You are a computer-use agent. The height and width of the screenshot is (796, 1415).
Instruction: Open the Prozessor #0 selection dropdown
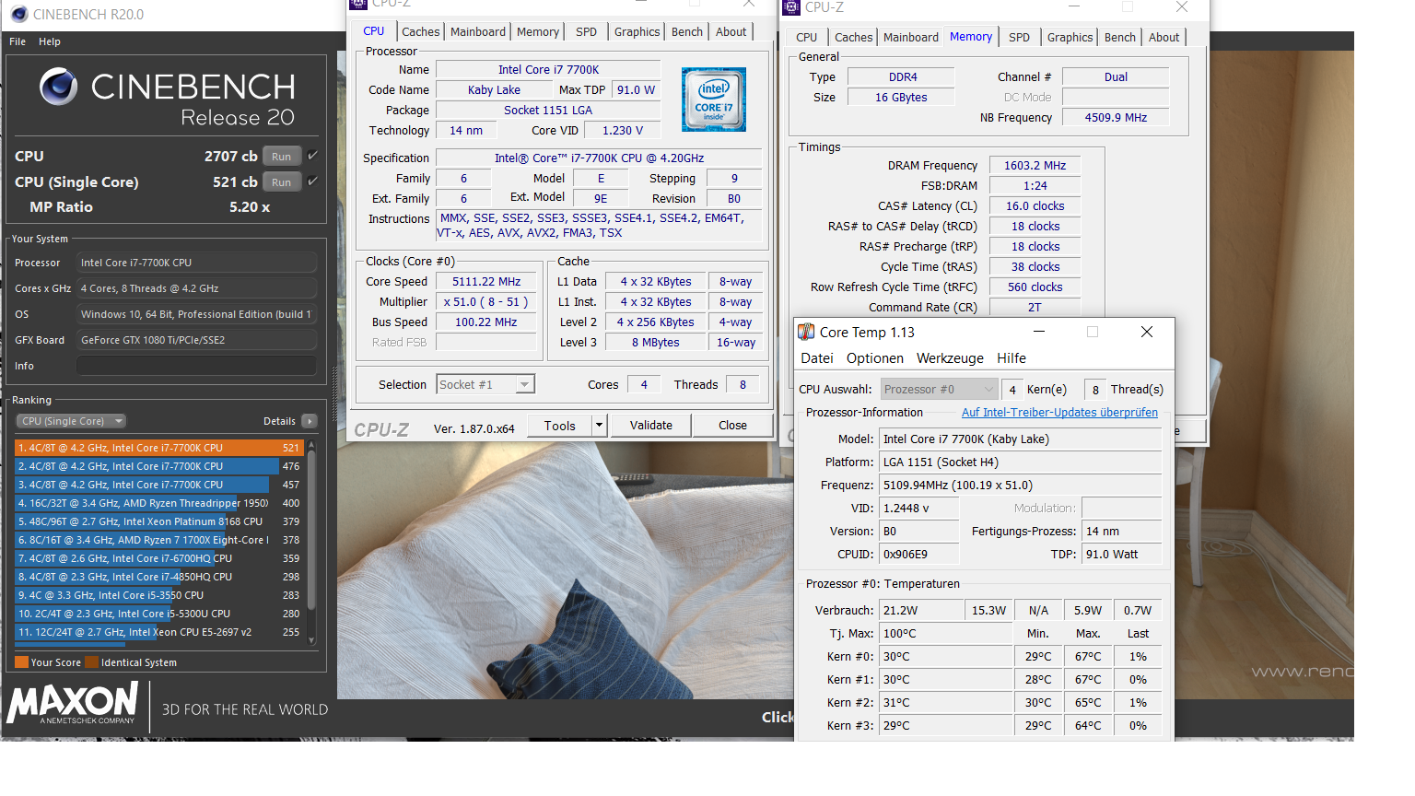939,390
